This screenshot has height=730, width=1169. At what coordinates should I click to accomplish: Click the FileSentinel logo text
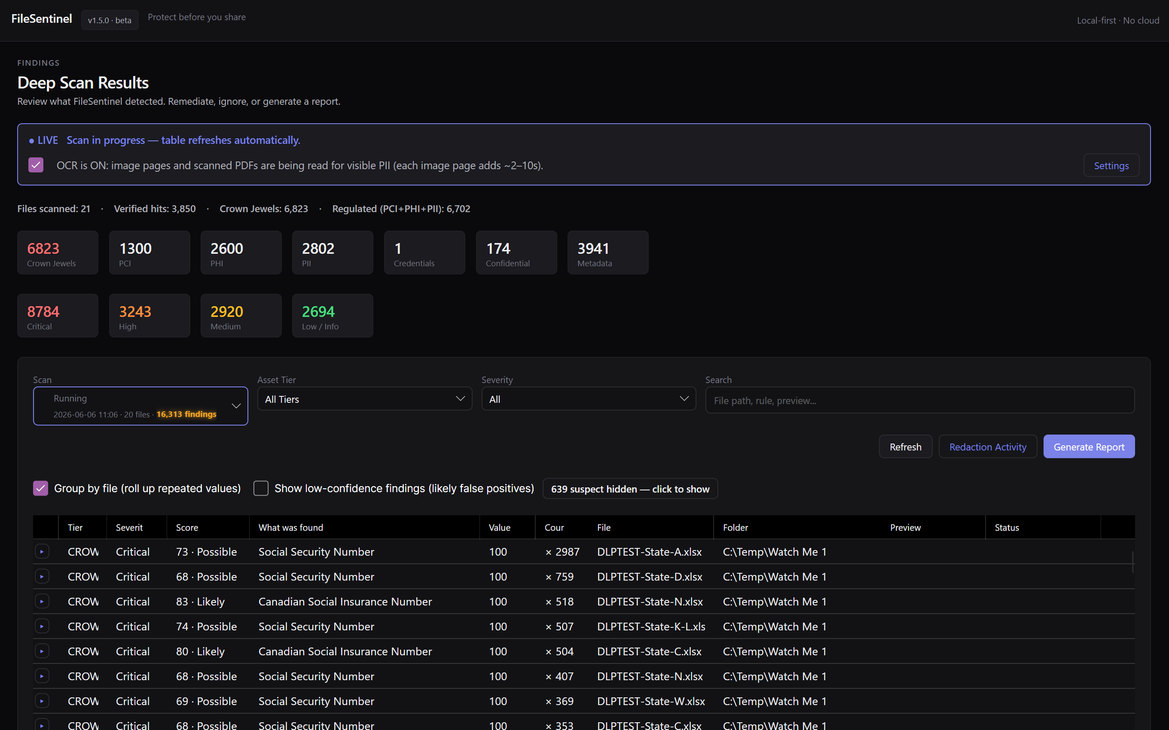(x=42, y=18)
